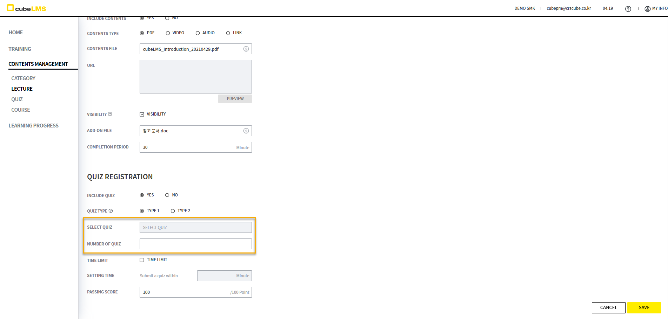The image size is (668, 319).
Task: Open the SELECT QUIZ dropdown field
Action: [x=195, y=228]
